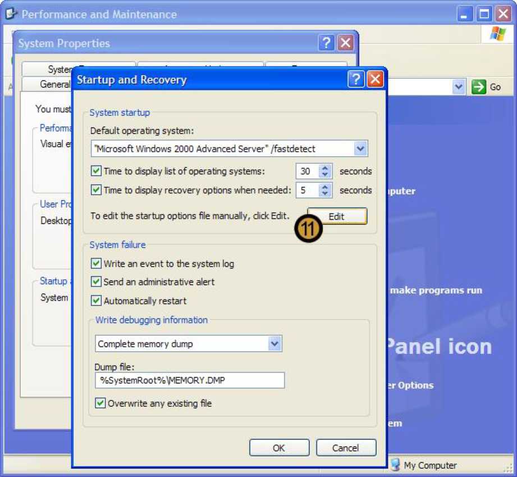Toggle Time to display list of operating systems
This screenshot has height=477, width=517.
[96, 171]
